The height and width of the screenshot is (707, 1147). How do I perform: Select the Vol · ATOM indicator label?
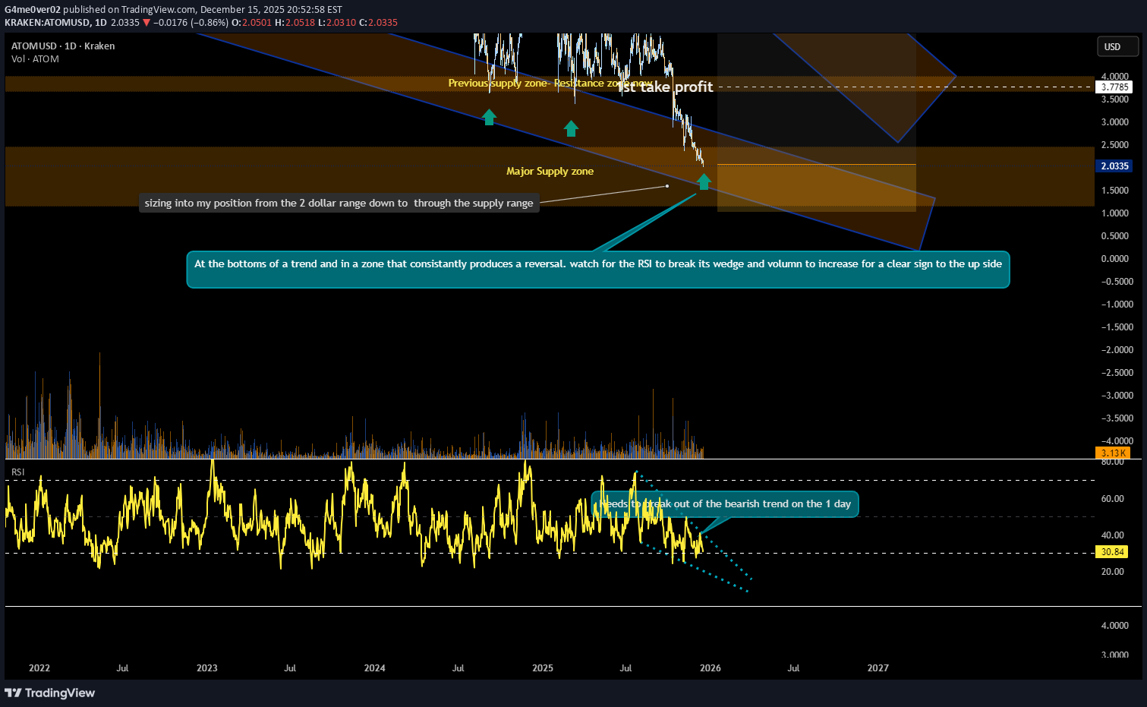click(x=35, y=59)
